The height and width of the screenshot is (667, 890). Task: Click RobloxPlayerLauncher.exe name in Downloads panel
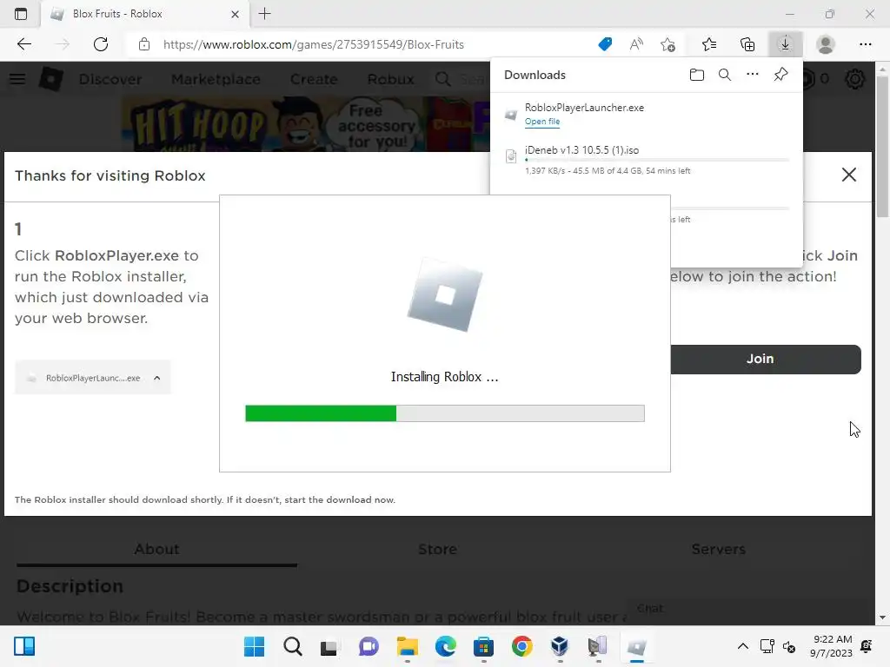(x=584, y=107)
